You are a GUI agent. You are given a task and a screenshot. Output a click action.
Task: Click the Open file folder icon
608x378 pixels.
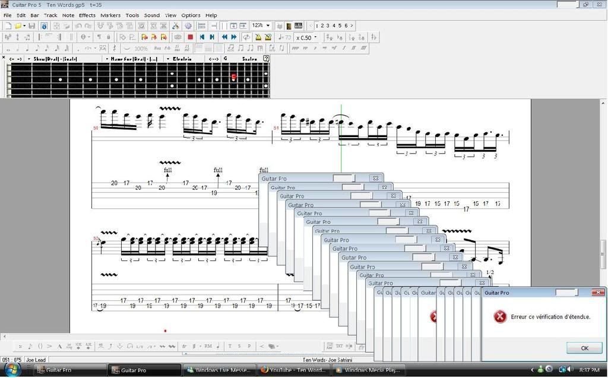(18, 26)
